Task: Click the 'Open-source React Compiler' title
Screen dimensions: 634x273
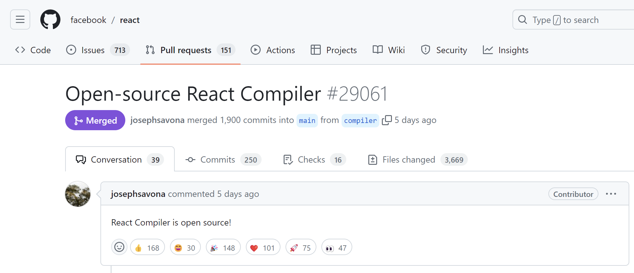Action: pyautogui.click(x=193, y=94)
